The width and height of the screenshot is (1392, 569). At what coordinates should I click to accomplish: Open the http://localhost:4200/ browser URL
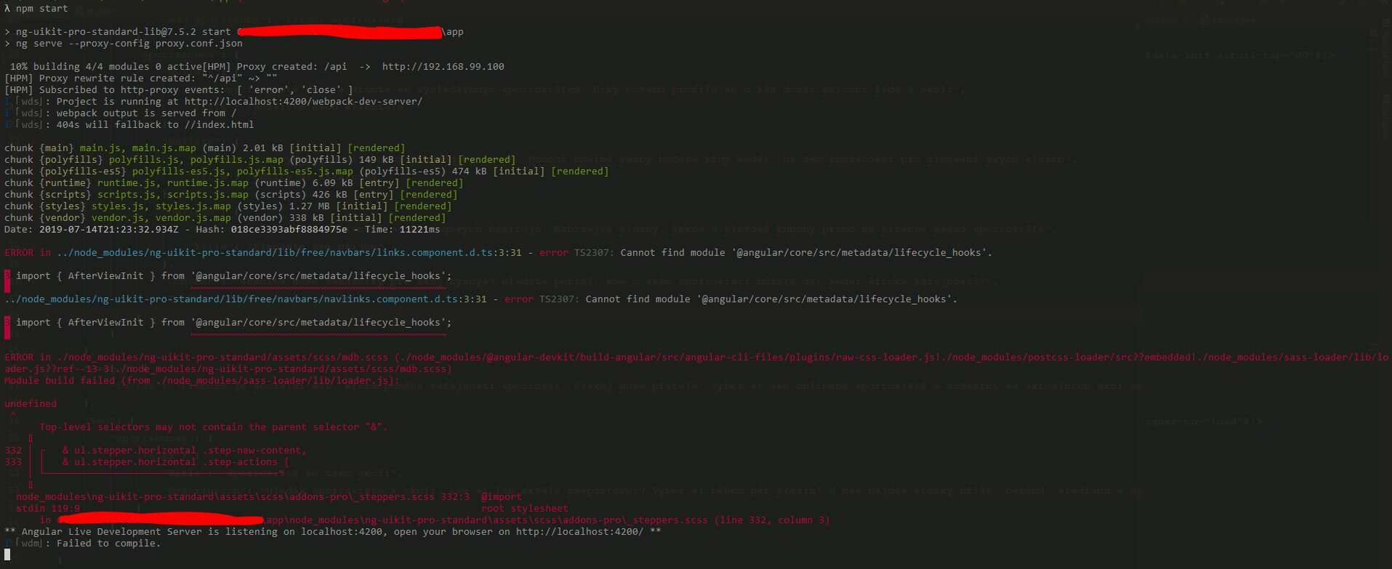(579, 532)
